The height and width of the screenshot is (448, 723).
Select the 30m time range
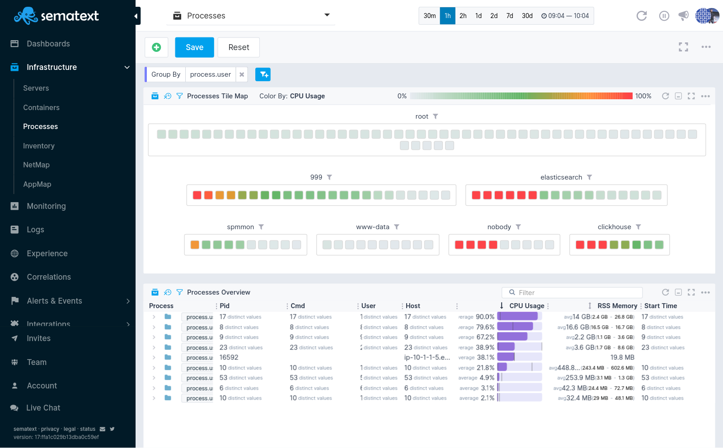430,16
